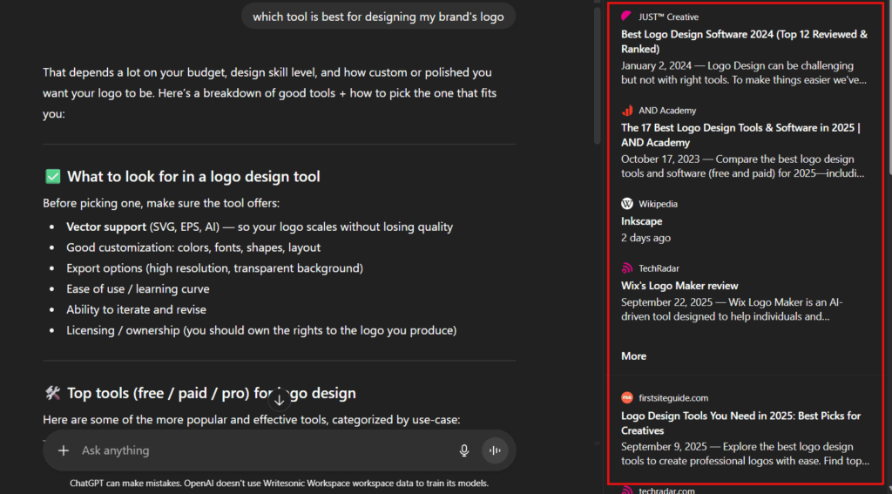Start voice mode with the waveform icon
892x494 pixels.
pos(495,450)
